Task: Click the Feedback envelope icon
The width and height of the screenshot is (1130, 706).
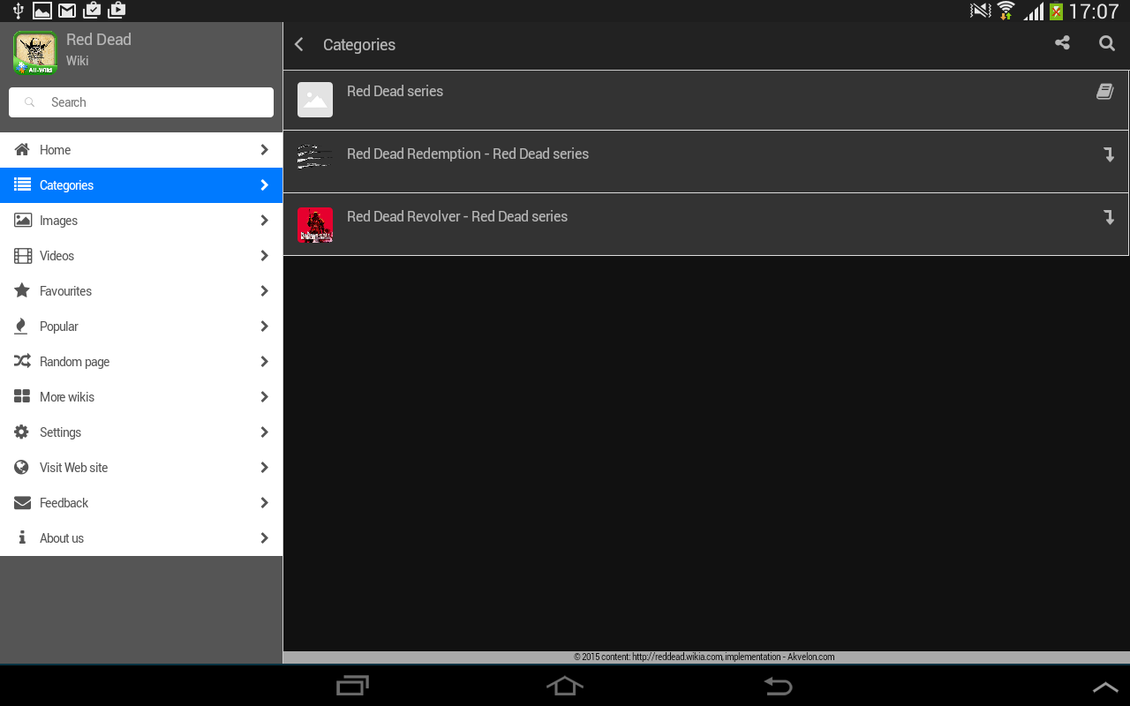Action: 23,503
